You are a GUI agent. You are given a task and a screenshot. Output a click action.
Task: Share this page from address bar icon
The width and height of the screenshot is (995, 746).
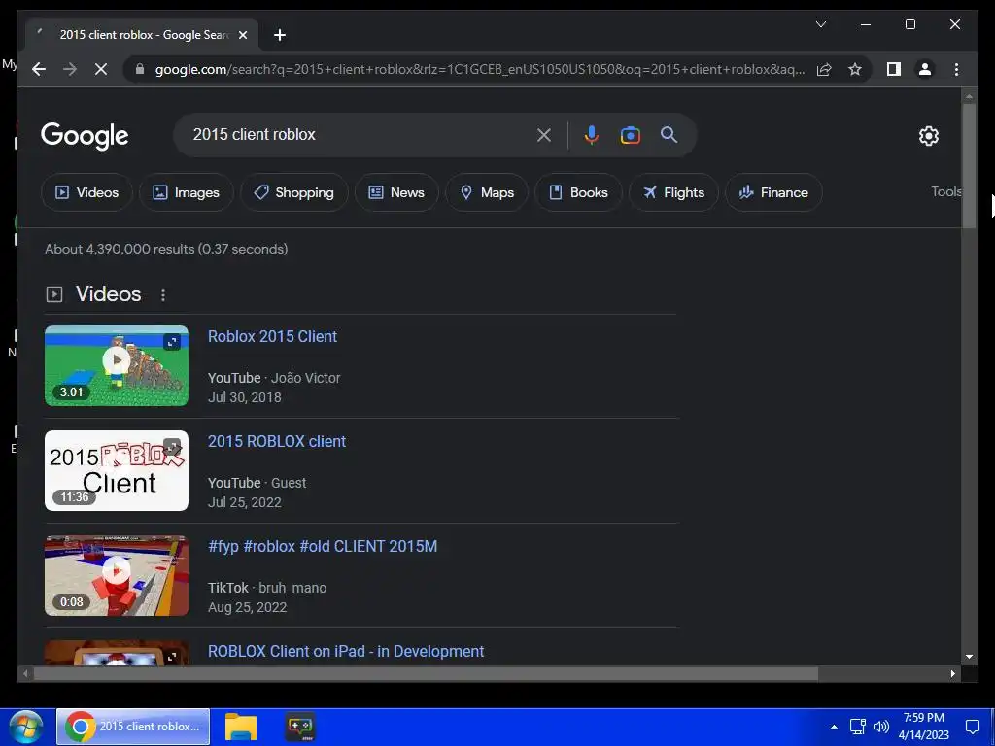[x=824, y=69]
